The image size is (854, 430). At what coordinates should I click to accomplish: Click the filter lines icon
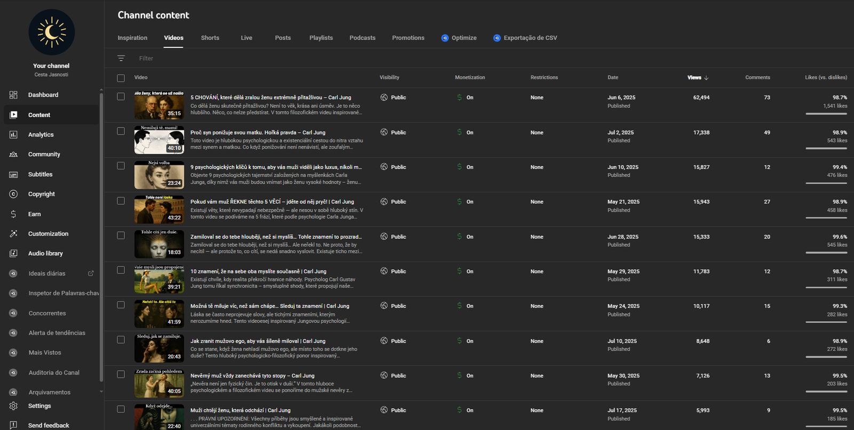(121, 58)
